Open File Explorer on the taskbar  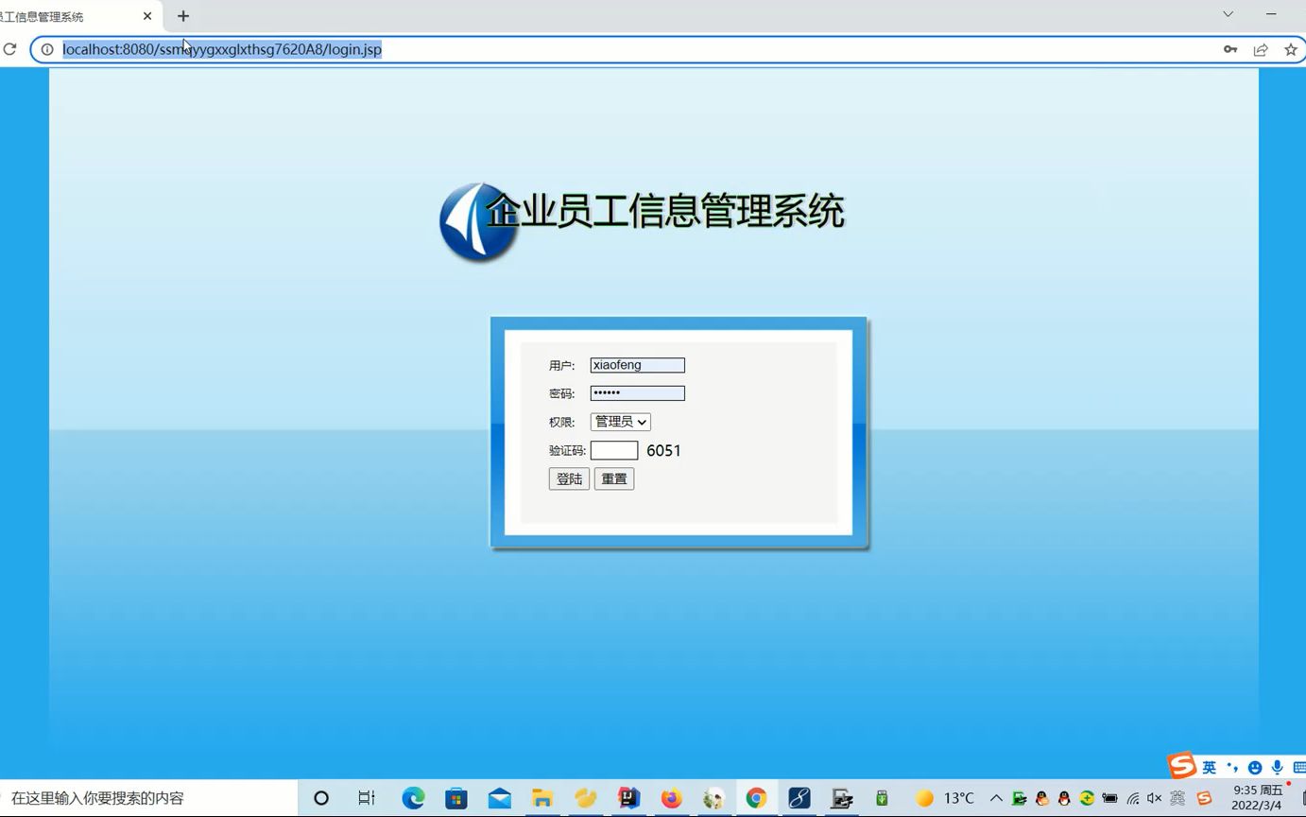(541, 797)
